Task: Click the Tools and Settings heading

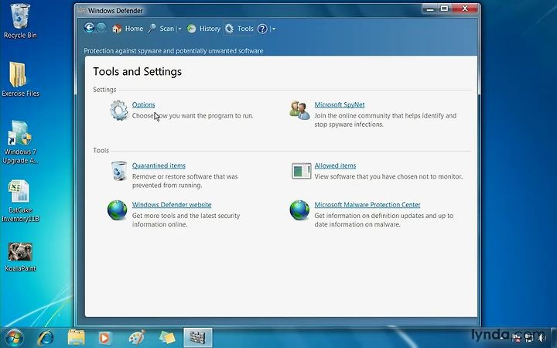Action: coord(138,72)
